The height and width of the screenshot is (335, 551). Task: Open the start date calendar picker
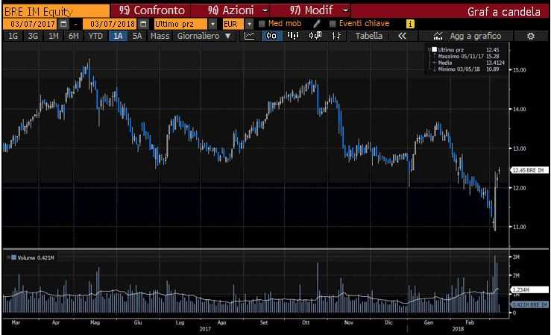click(x=63, y=24)
